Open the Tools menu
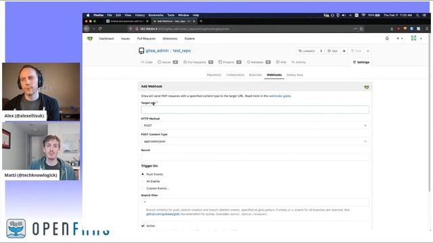 pos(170,15)
